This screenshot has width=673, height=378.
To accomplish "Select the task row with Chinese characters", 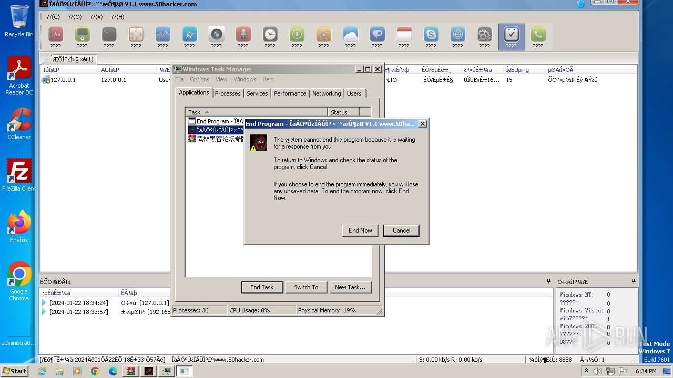I will [216, 139].
